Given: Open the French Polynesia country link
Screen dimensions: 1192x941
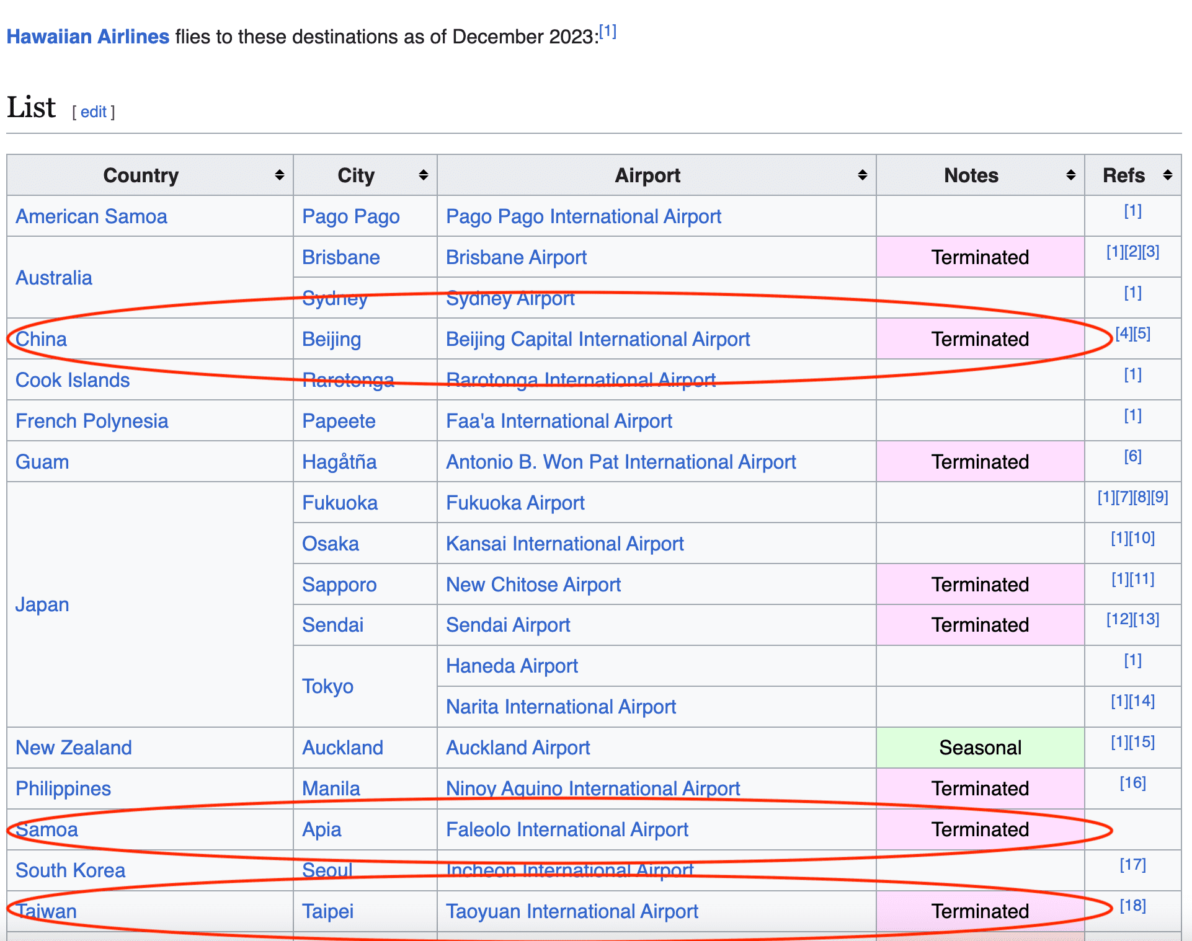Looking at the screenshot, I should tap(92, 421).
